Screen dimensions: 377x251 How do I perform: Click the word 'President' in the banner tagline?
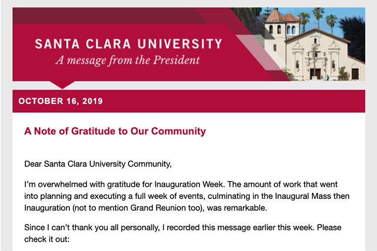click(177, 61)
